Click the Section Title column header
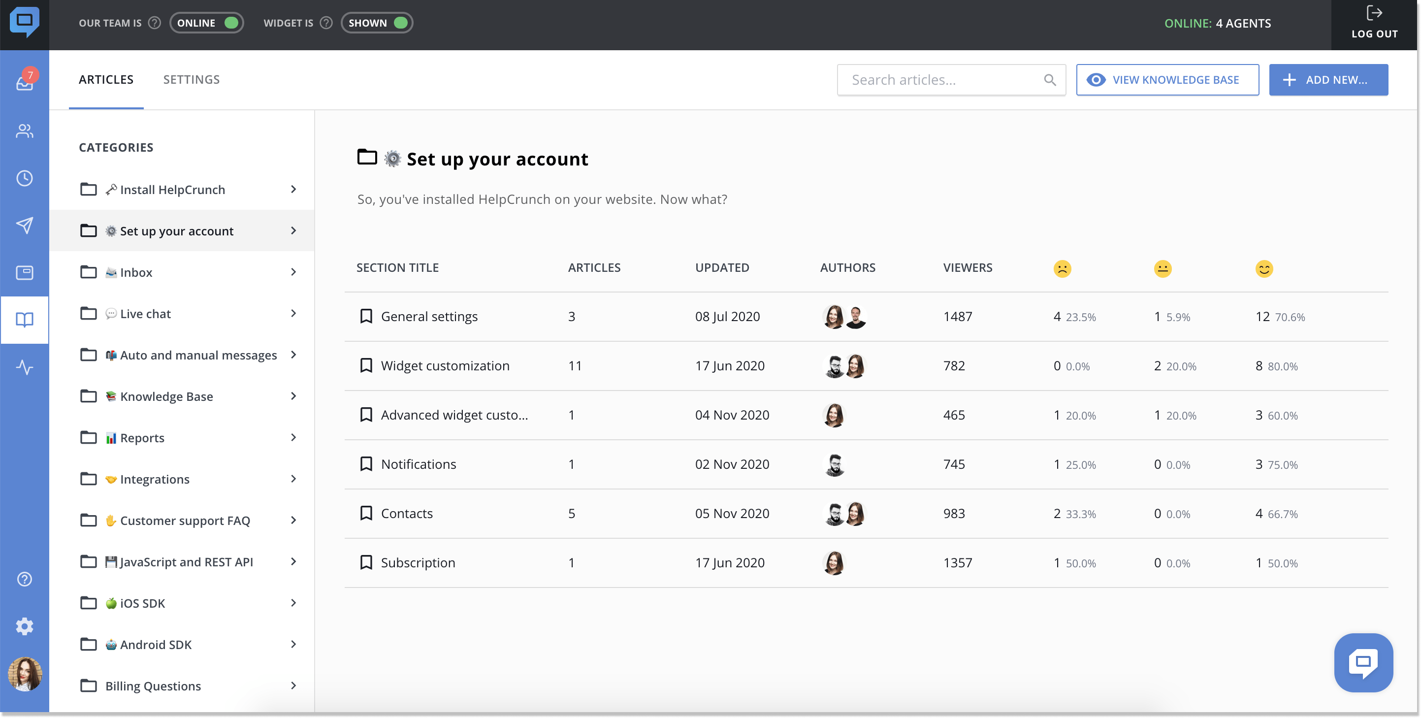This screenshot has width=1421, height=718. (397, 268)
